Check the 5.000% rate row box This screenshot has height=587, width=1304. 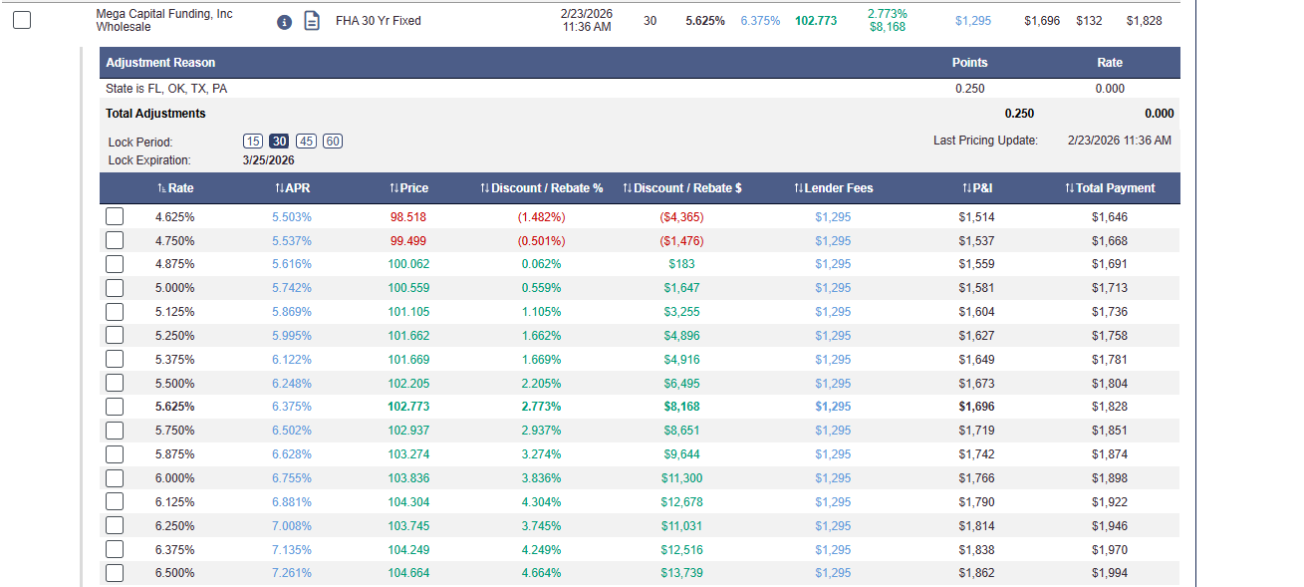(115, 288)
